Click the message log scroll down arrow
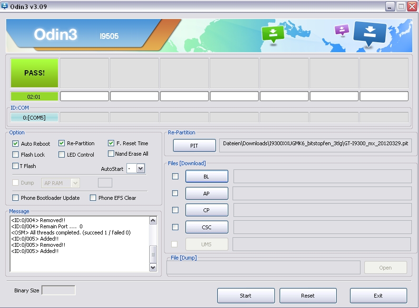 pos(153,268)
